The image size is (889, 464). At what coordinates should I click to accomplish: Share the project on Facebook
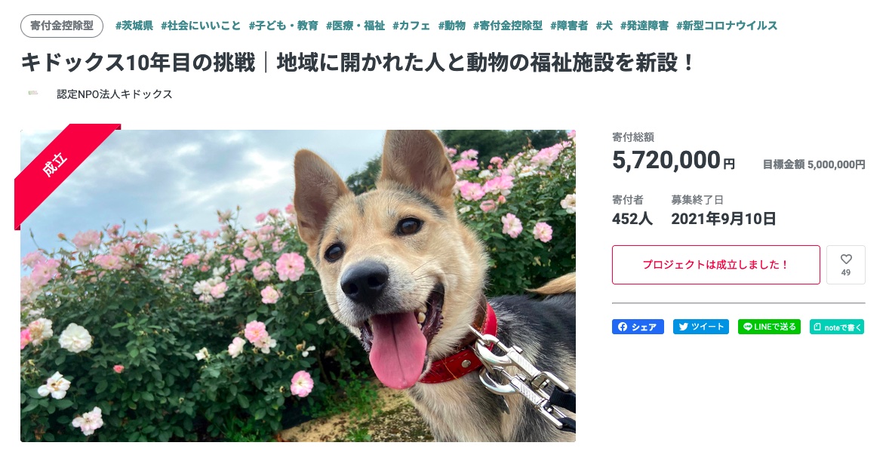[x=637, y=327]
